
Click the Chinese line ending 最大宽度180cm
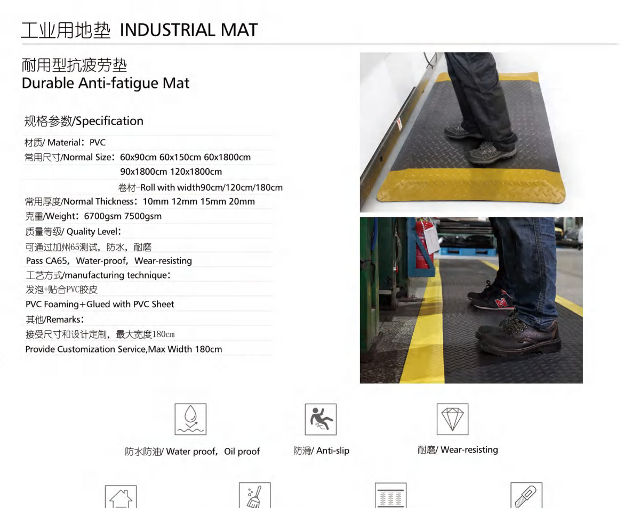pyautogui.click(x=100, y=334)
